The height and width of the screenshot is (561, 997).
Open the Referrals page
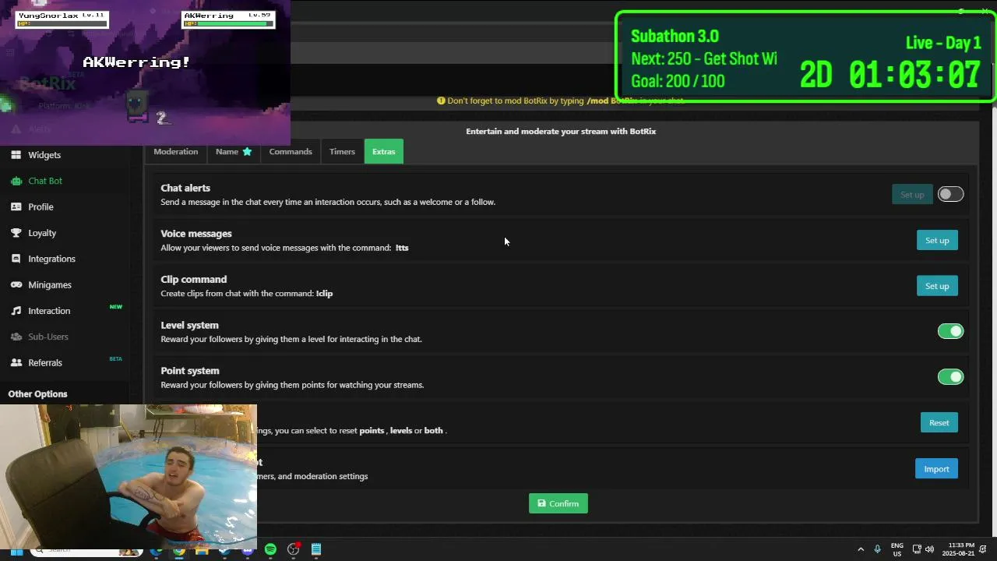(45, 363)
